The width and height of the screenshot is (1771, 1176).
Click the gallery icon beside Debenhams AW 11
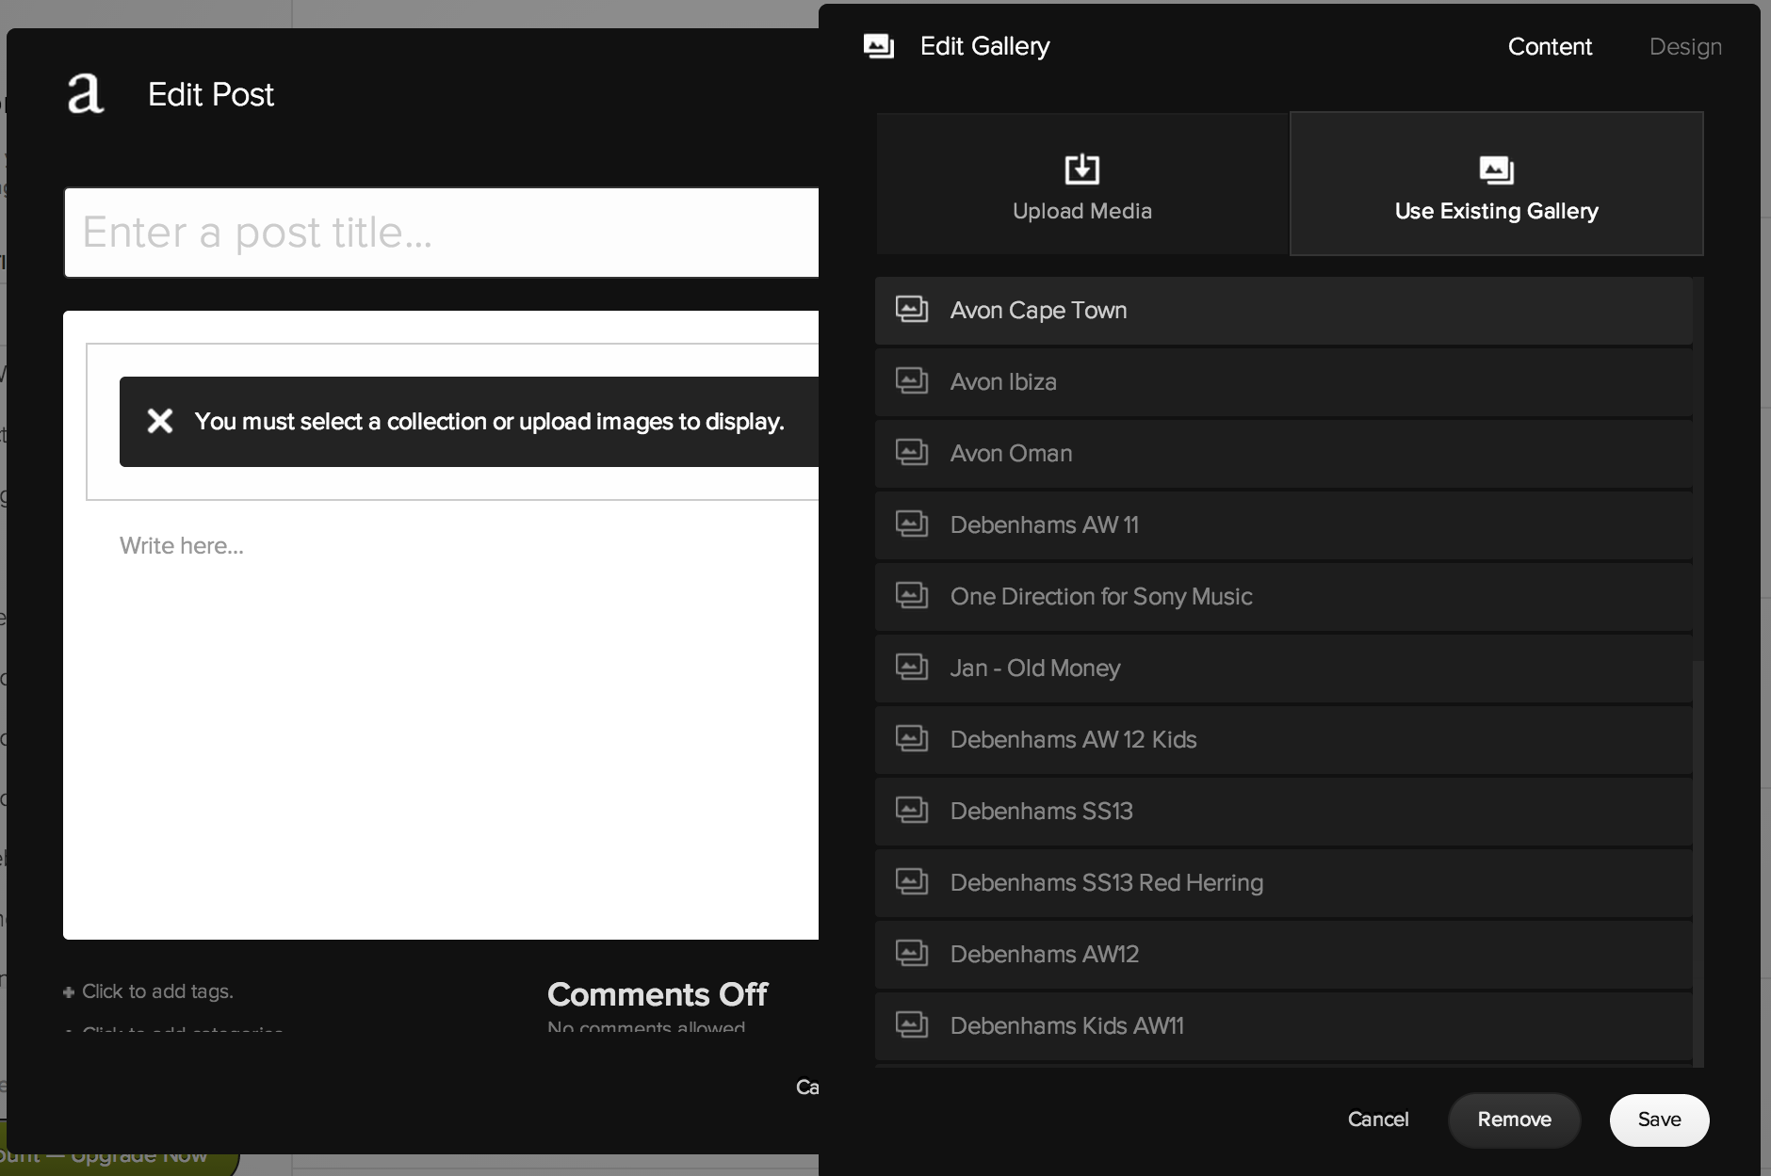point(911,524)
